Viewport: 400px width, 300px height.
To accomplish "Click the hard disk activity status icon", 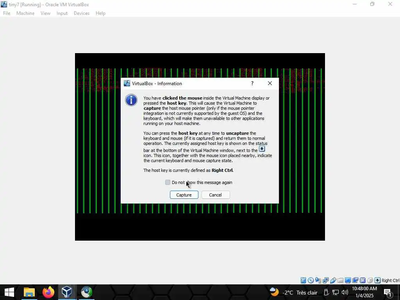I will point(303,280).
